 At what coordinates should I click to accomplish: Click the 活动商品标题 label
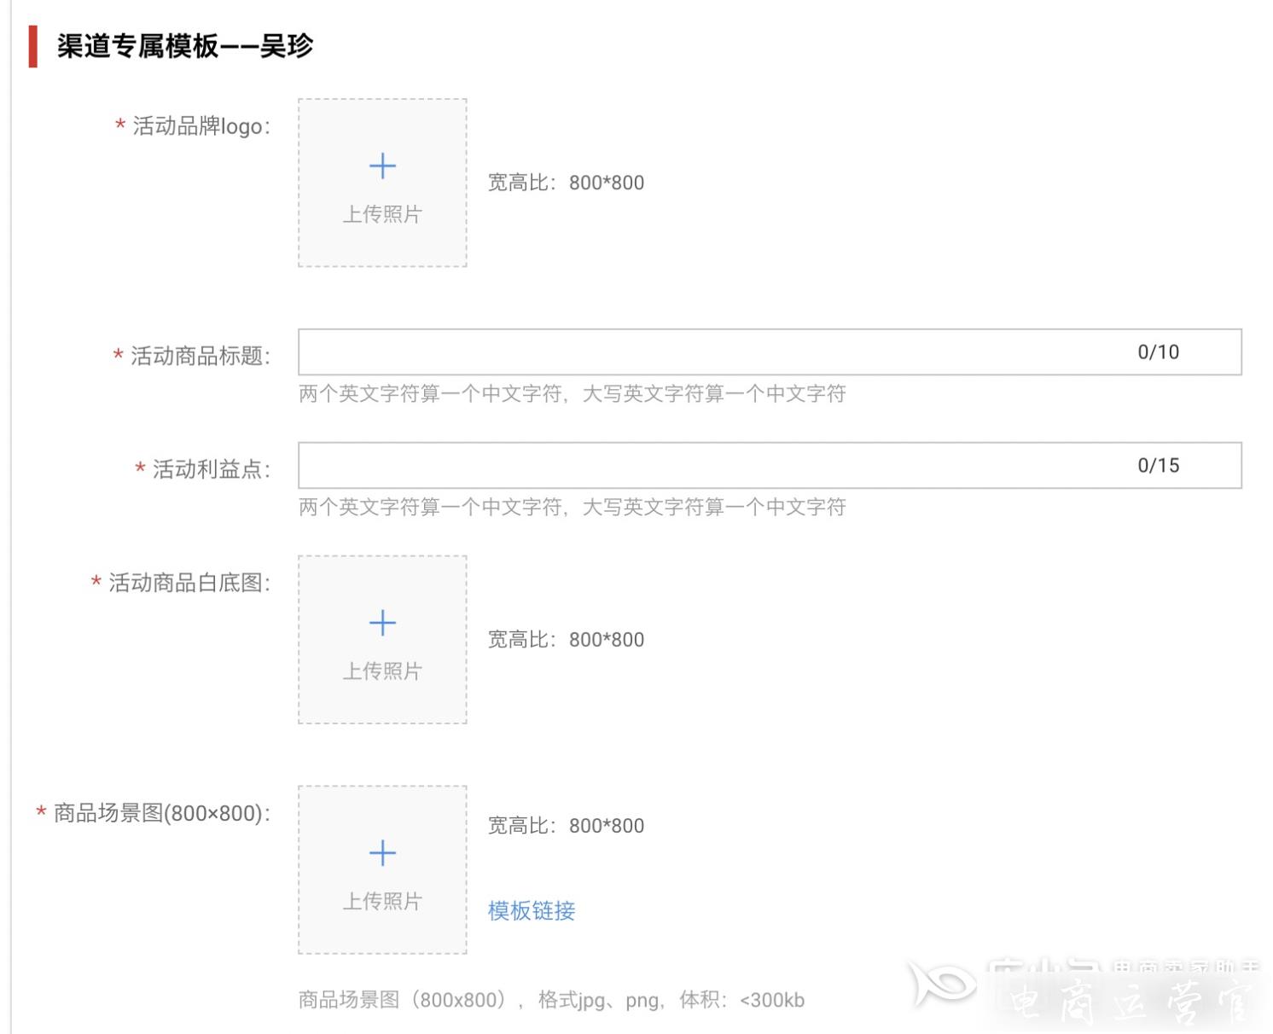pyautogui.click(x=201, y=355)
